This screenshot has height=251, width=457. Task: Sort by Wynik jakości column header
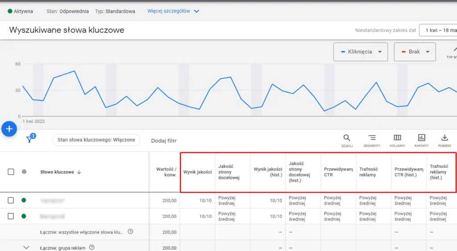pos(197,172)
